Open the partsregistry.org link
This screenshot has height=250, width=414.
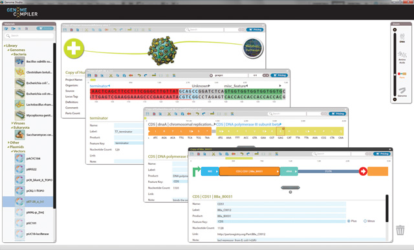click(x=241, y=234)
